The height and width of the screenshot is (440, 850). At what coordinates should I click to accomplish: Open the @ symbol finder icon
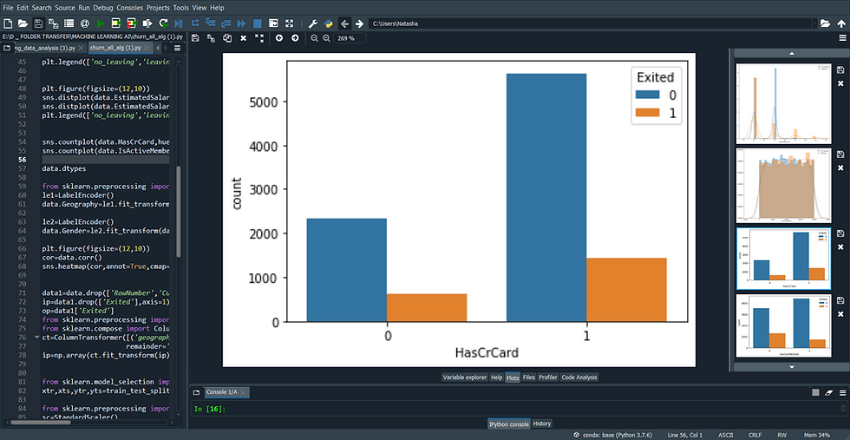click(x=85, y=23)
